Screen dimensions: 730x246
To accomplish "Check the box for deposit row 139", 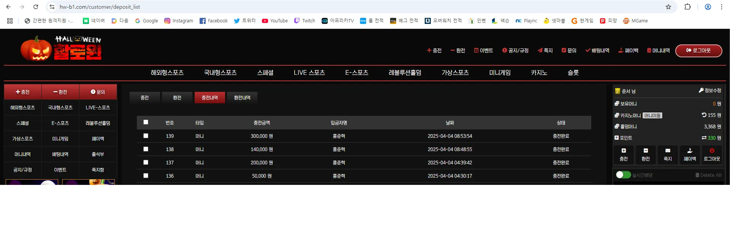I will [146, 136].
